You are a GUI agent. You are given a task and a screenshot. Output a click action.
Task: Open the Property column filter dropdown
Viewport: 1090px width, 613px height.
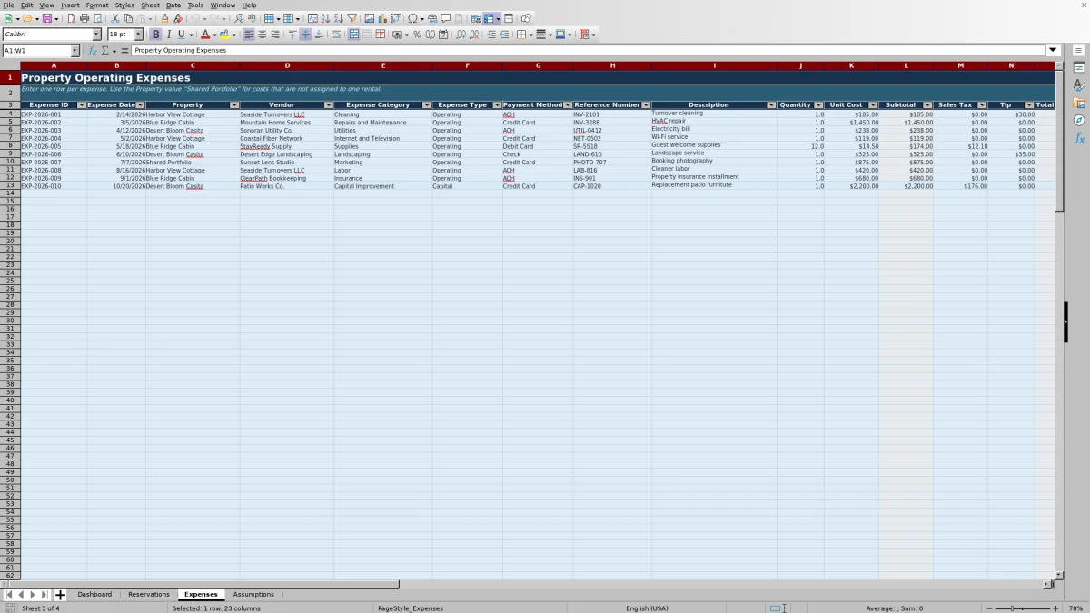pyautogui.click(x=233, y=105)
